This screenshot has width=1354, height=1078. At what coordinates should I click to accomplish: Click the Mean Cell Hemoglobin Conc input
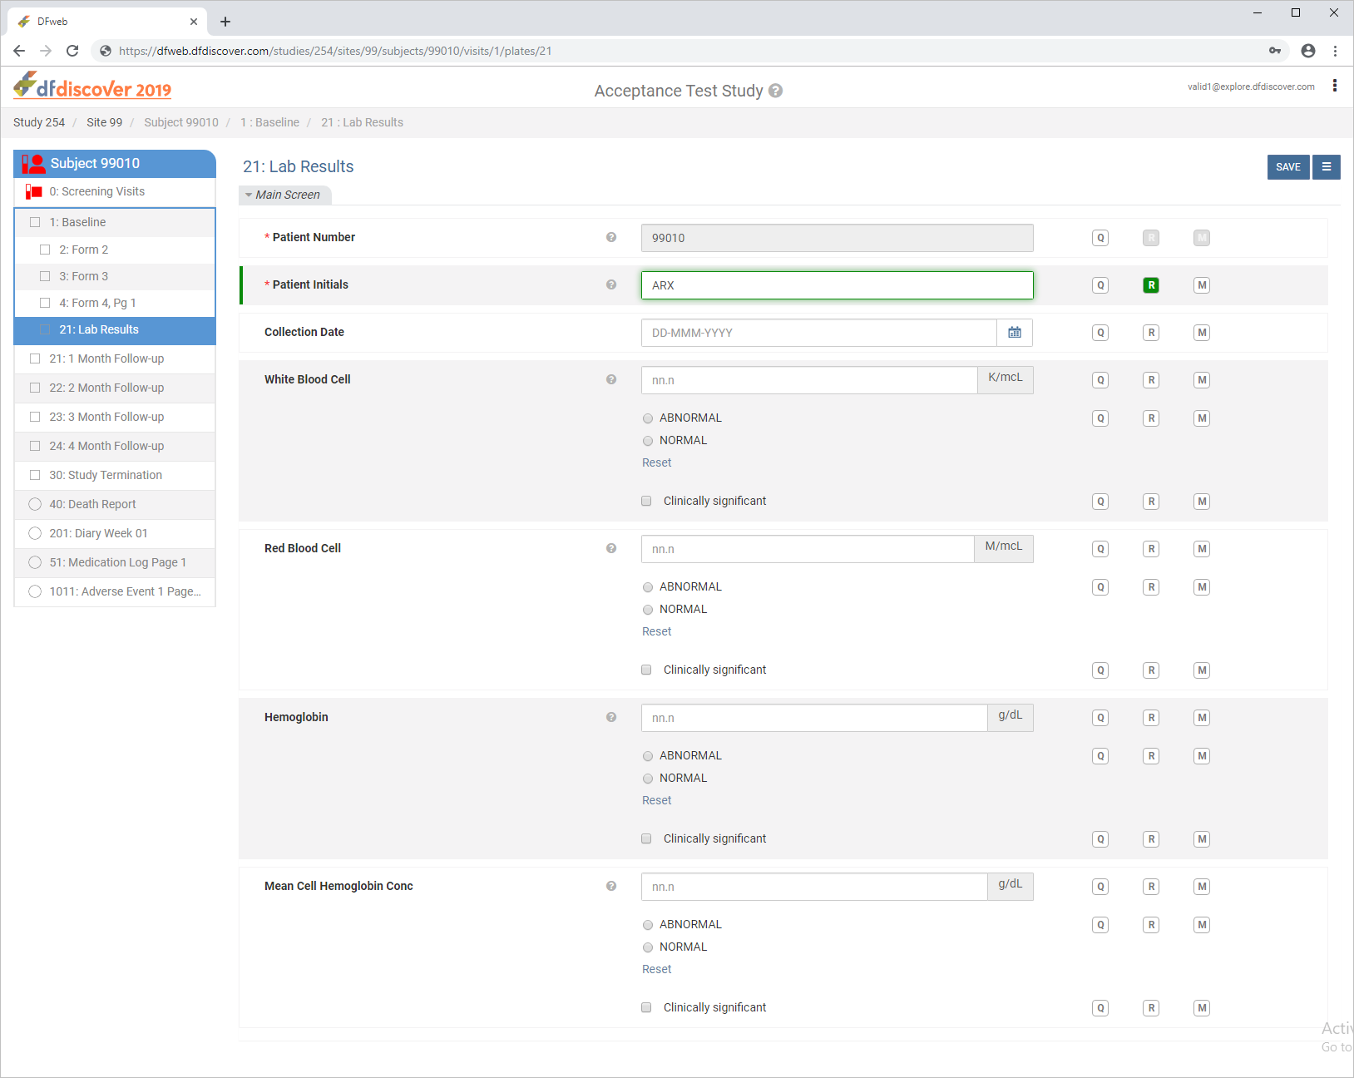point(814,887)
